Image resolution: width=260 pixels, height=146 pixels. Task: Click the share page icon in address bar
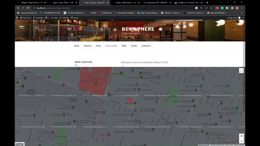206,8
